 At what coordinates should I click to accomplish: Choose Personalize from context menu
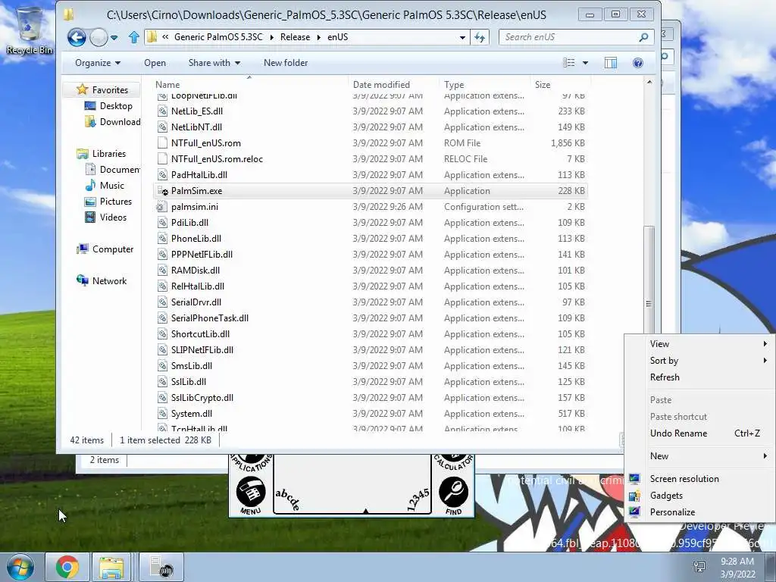[x=699, y=512]
